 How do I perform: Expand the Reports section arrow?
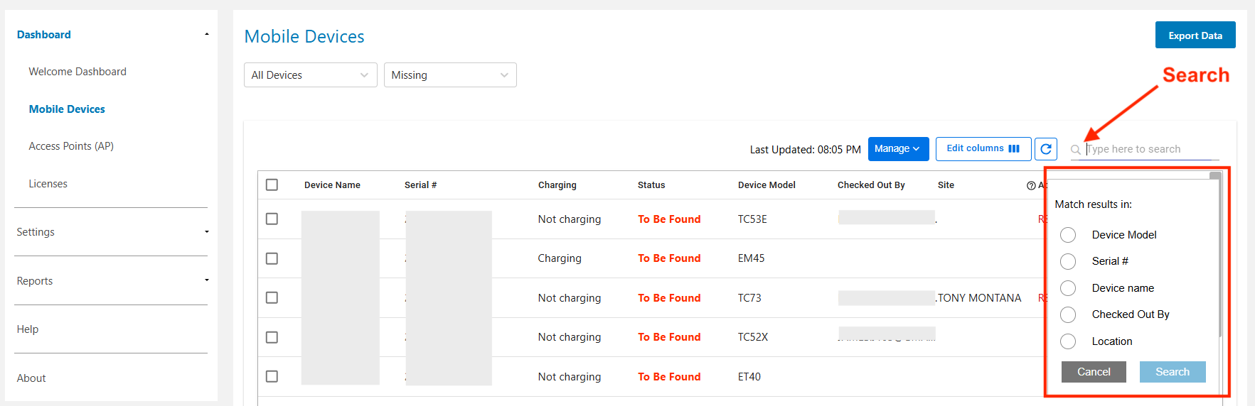click(x=207, y=280)
